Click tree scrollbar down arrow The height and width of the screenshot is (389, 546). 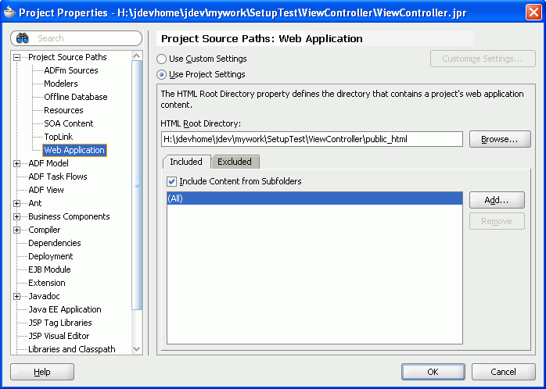click(x=136, y=349)
